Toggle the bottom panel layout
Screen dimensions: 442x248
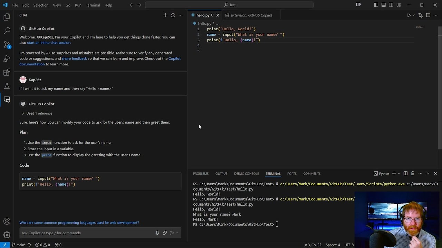(384, 5)
